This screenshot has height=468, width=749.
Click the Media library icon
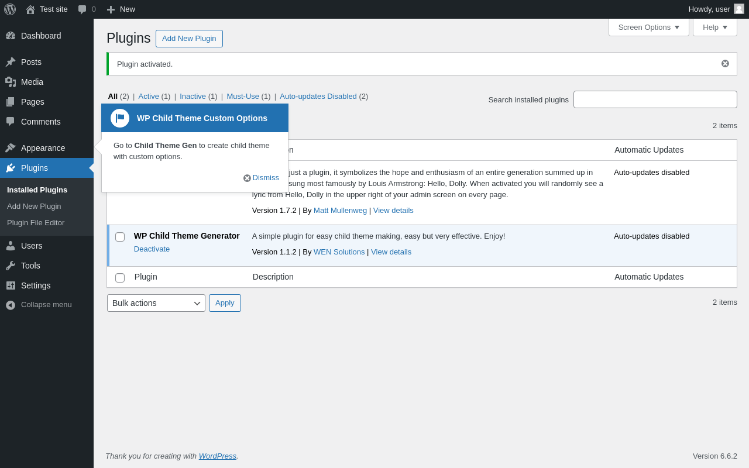tap(11, 82)
